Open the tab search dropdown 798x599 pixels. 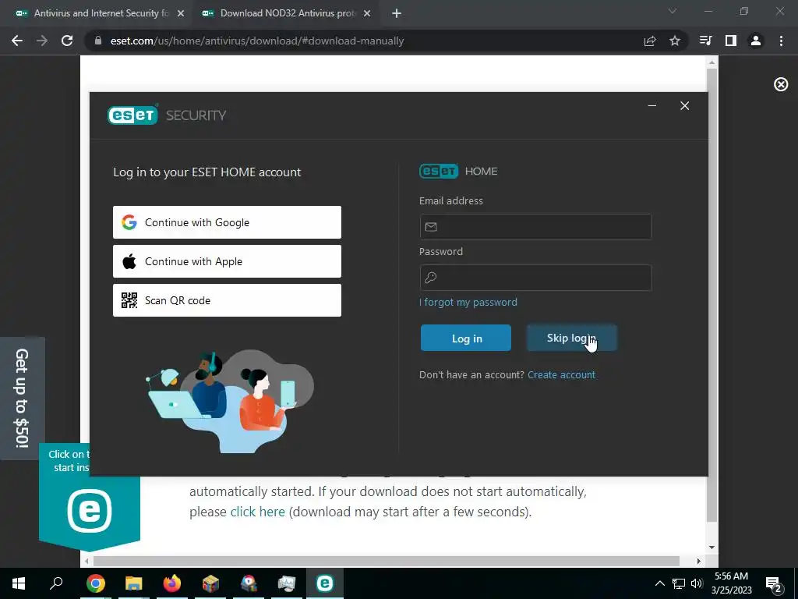pos(673,11)
